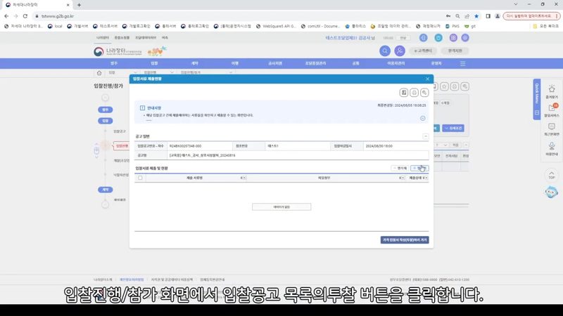563x316 pixels.
Task: Click the 공고명 value text
Action: point(202,155)
